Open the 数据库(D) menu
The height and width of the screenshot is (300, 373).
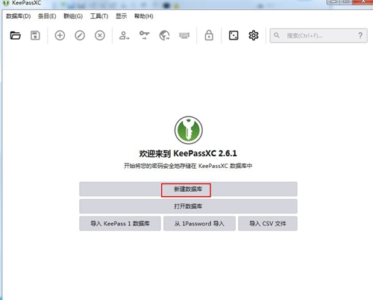[19, 16]
